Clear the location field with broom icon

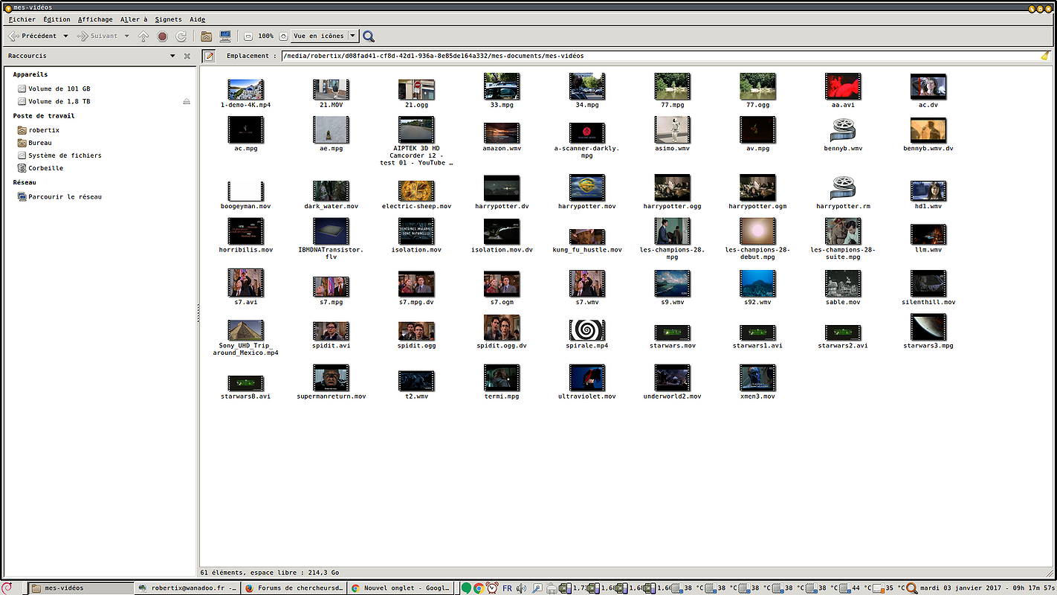coord(1045,56)
